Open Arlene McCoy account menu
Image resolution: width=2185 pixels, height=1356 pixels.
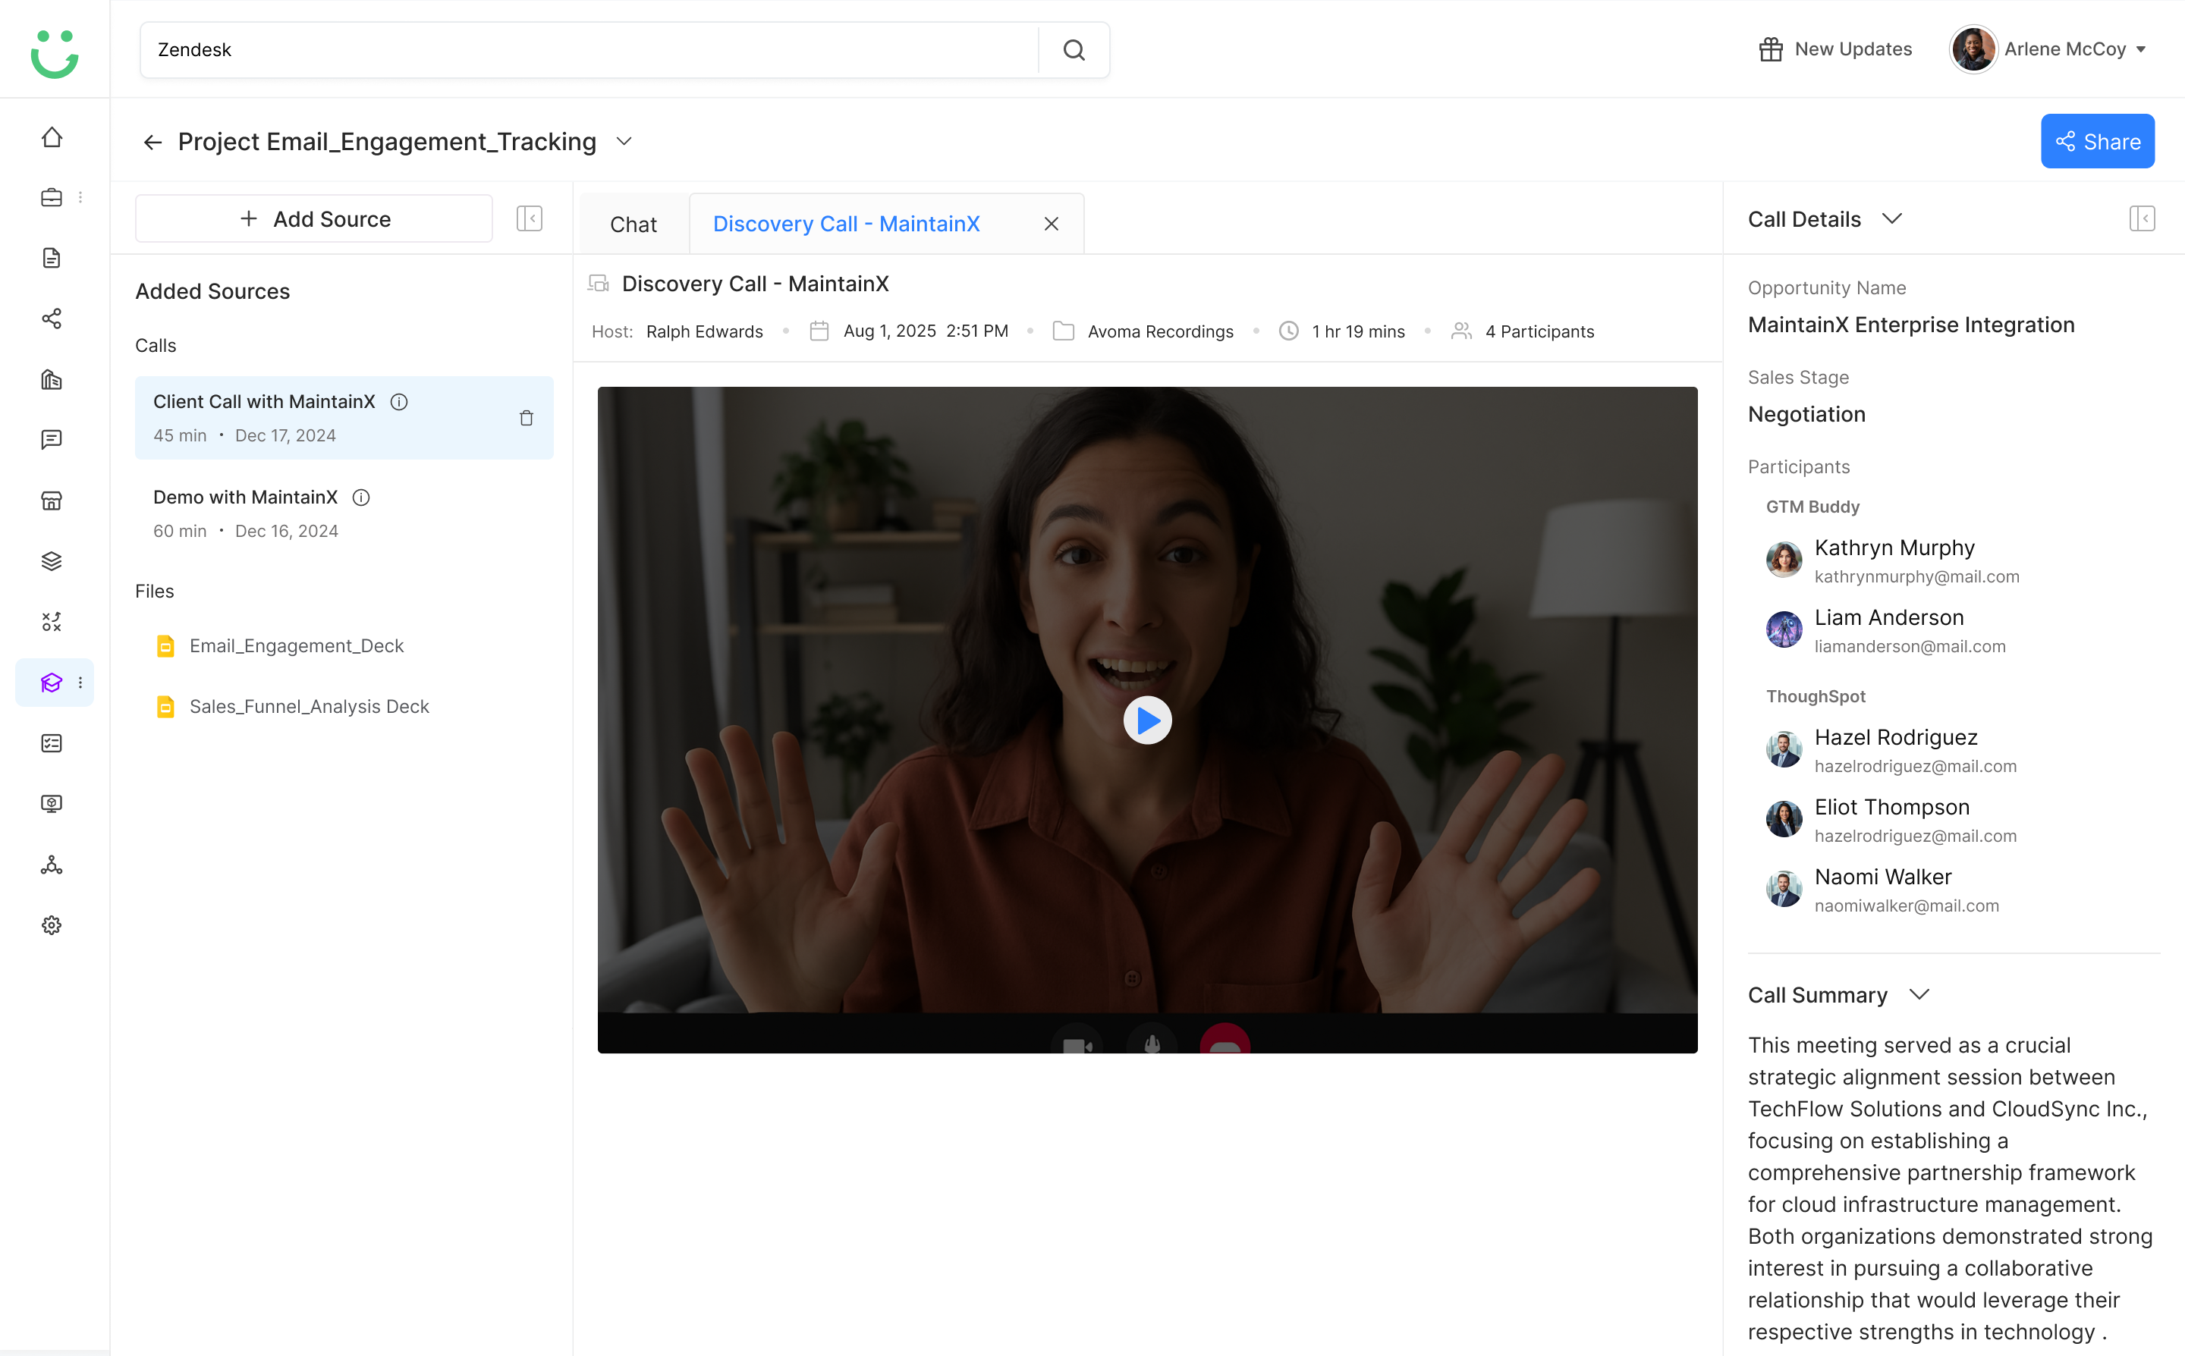2048,49
